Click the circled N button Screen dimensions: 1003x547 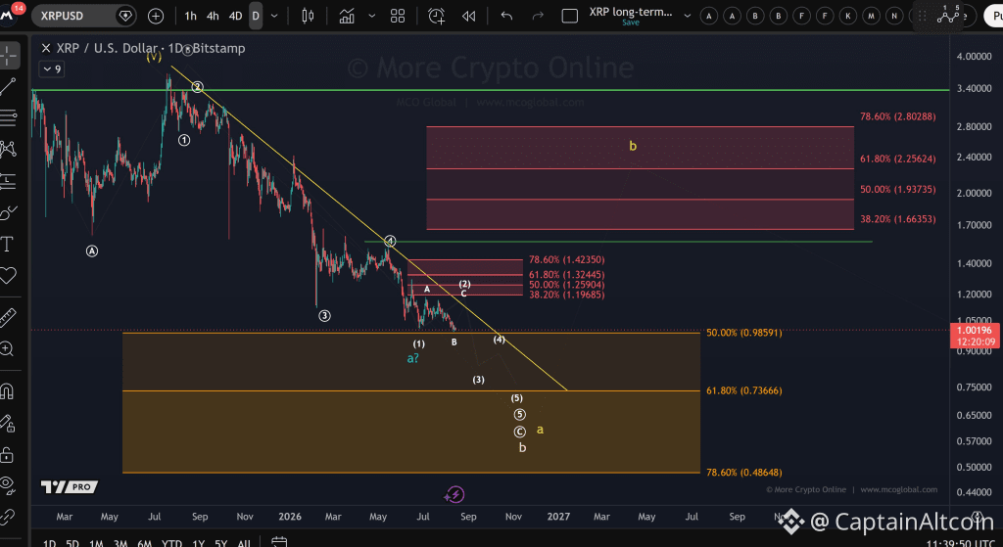[894, 16]
